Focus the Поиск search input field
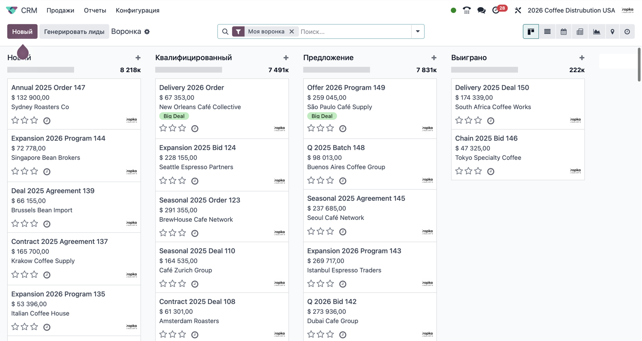Screen dimensions: 642x341 click(x=355, y=32)
